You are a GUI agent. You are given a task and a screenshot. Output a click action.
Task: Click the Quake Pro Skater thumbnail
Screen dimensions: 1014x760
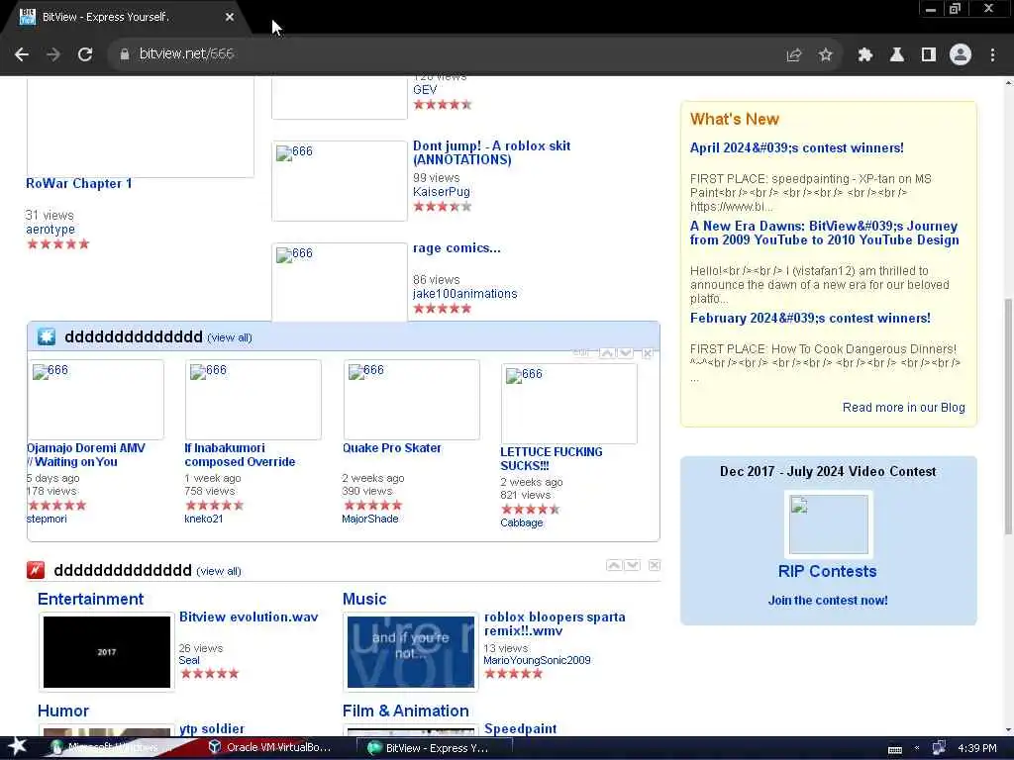click(x=411, y=400)
